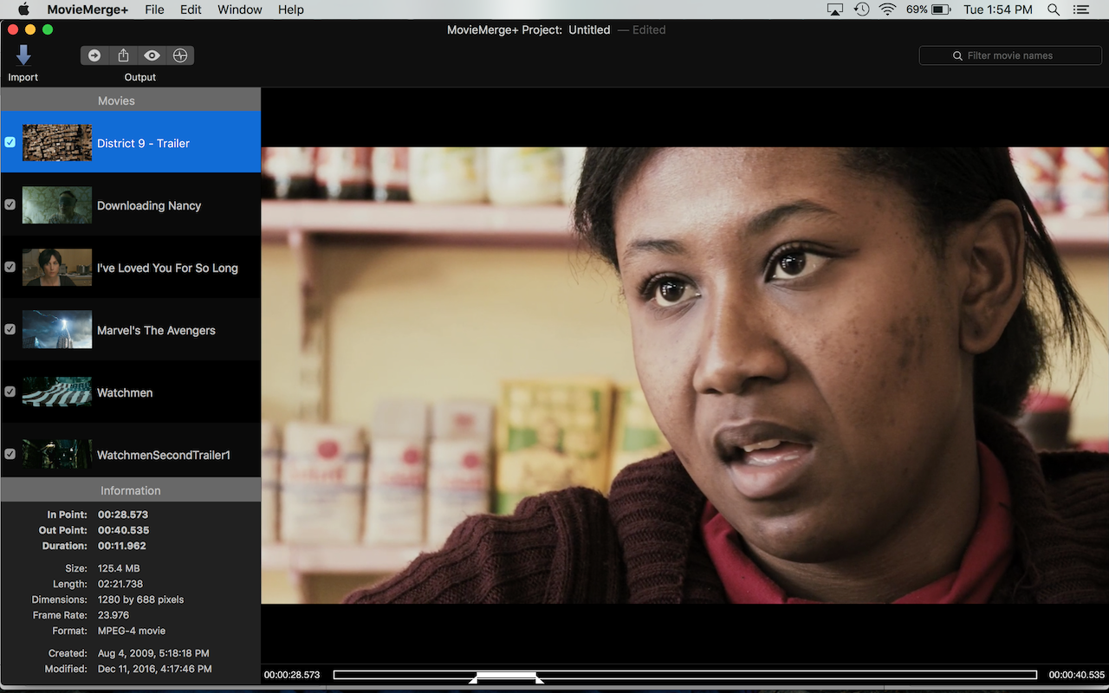Image resolution: width=1109 pixels, height=693 pixels.
Task: Click the Out Point value 00:40.535
Action: [x=123, y=530]
